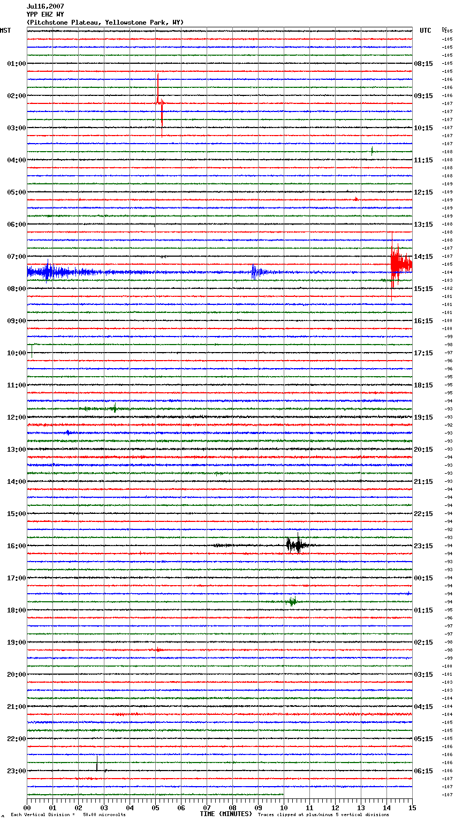Click the 09:15 UTC time label
Viewport: 455px width, 822px height.
(x=423, y=96)
